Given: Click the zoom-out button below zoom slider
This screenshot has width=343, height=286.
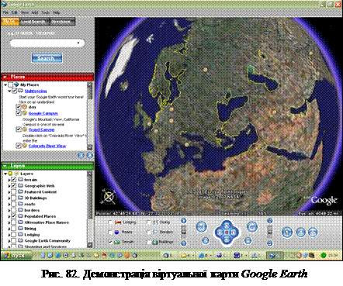Looking at the screenshot, I should click(184, 243).
